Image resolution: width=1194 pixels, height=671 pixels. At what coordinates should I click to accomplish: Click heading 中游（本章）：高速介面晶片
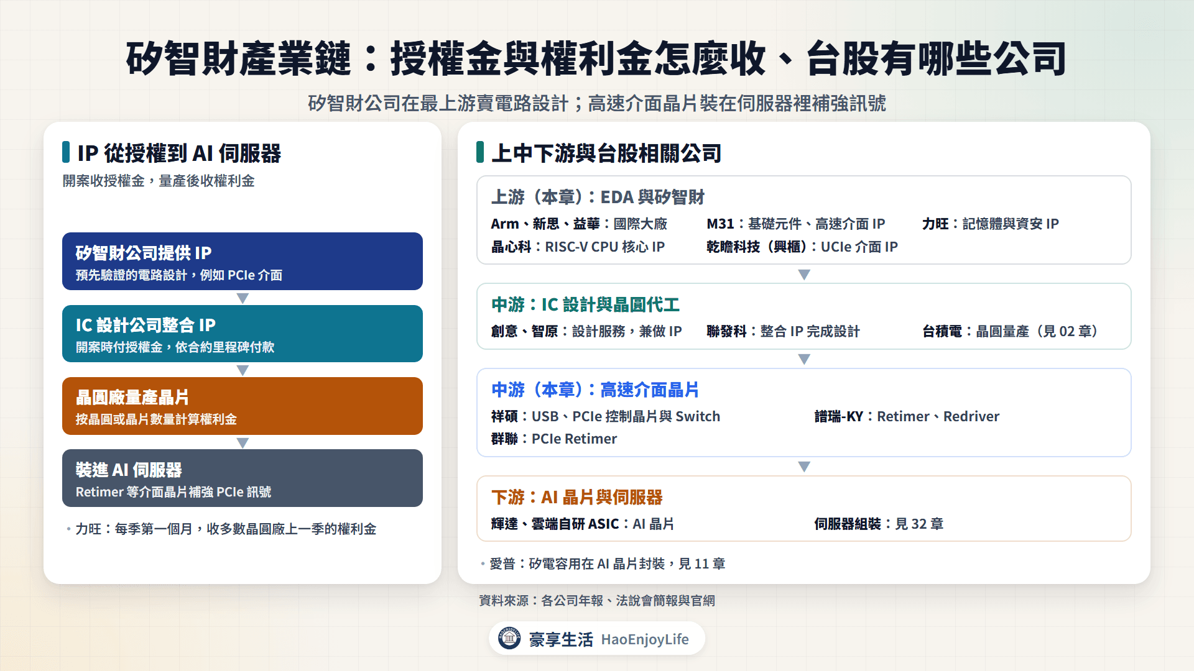point(595,390)
